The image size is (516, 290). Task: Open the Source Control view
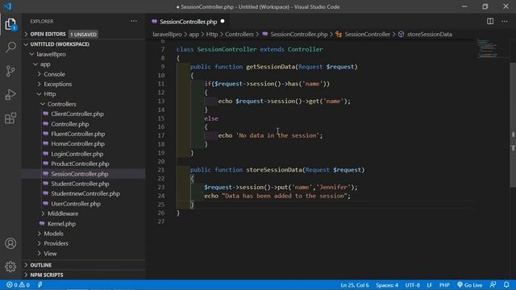10,71
